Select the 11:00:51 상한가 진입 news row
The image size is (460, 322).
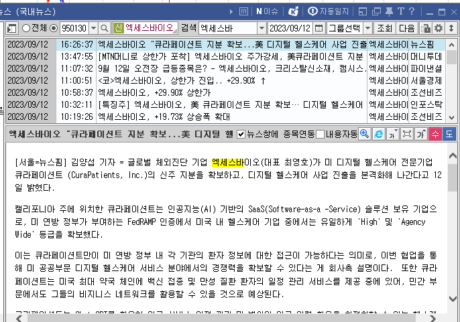point(225,80)
